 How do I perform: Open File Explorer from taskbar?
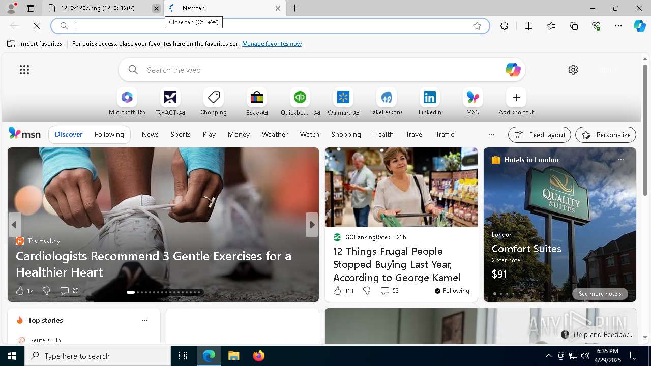(234, 356)
